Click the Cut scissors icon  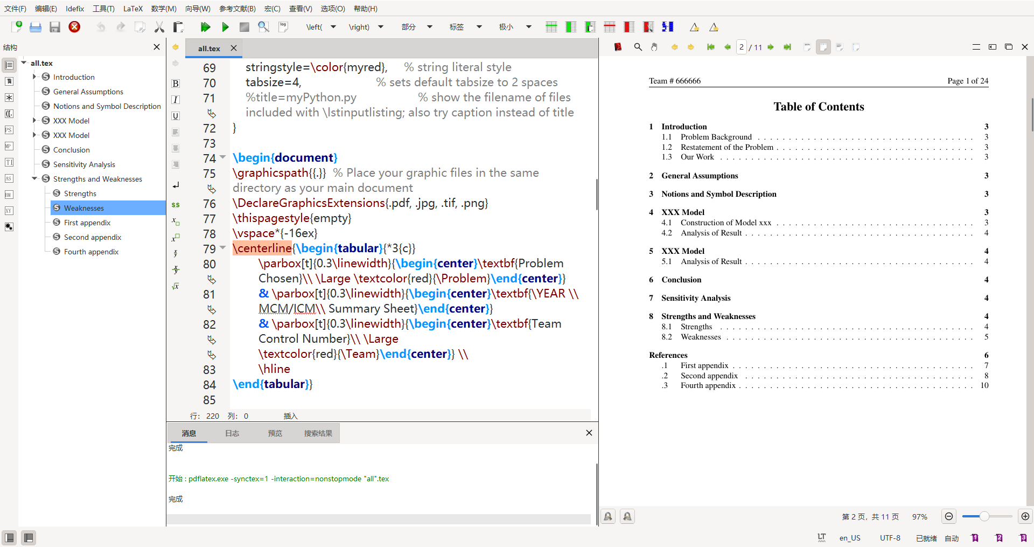coord(159,27)
